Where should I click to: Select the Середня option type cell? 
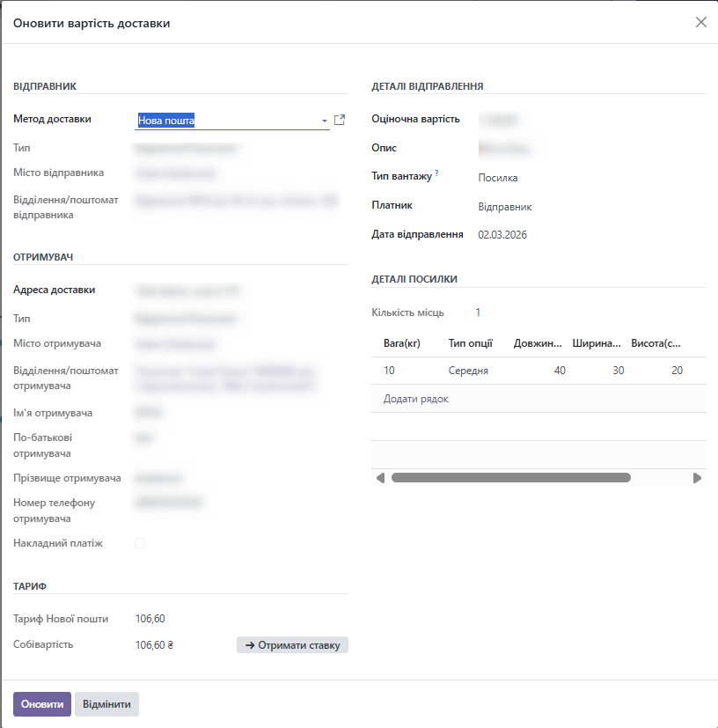[x=468, y=371]
